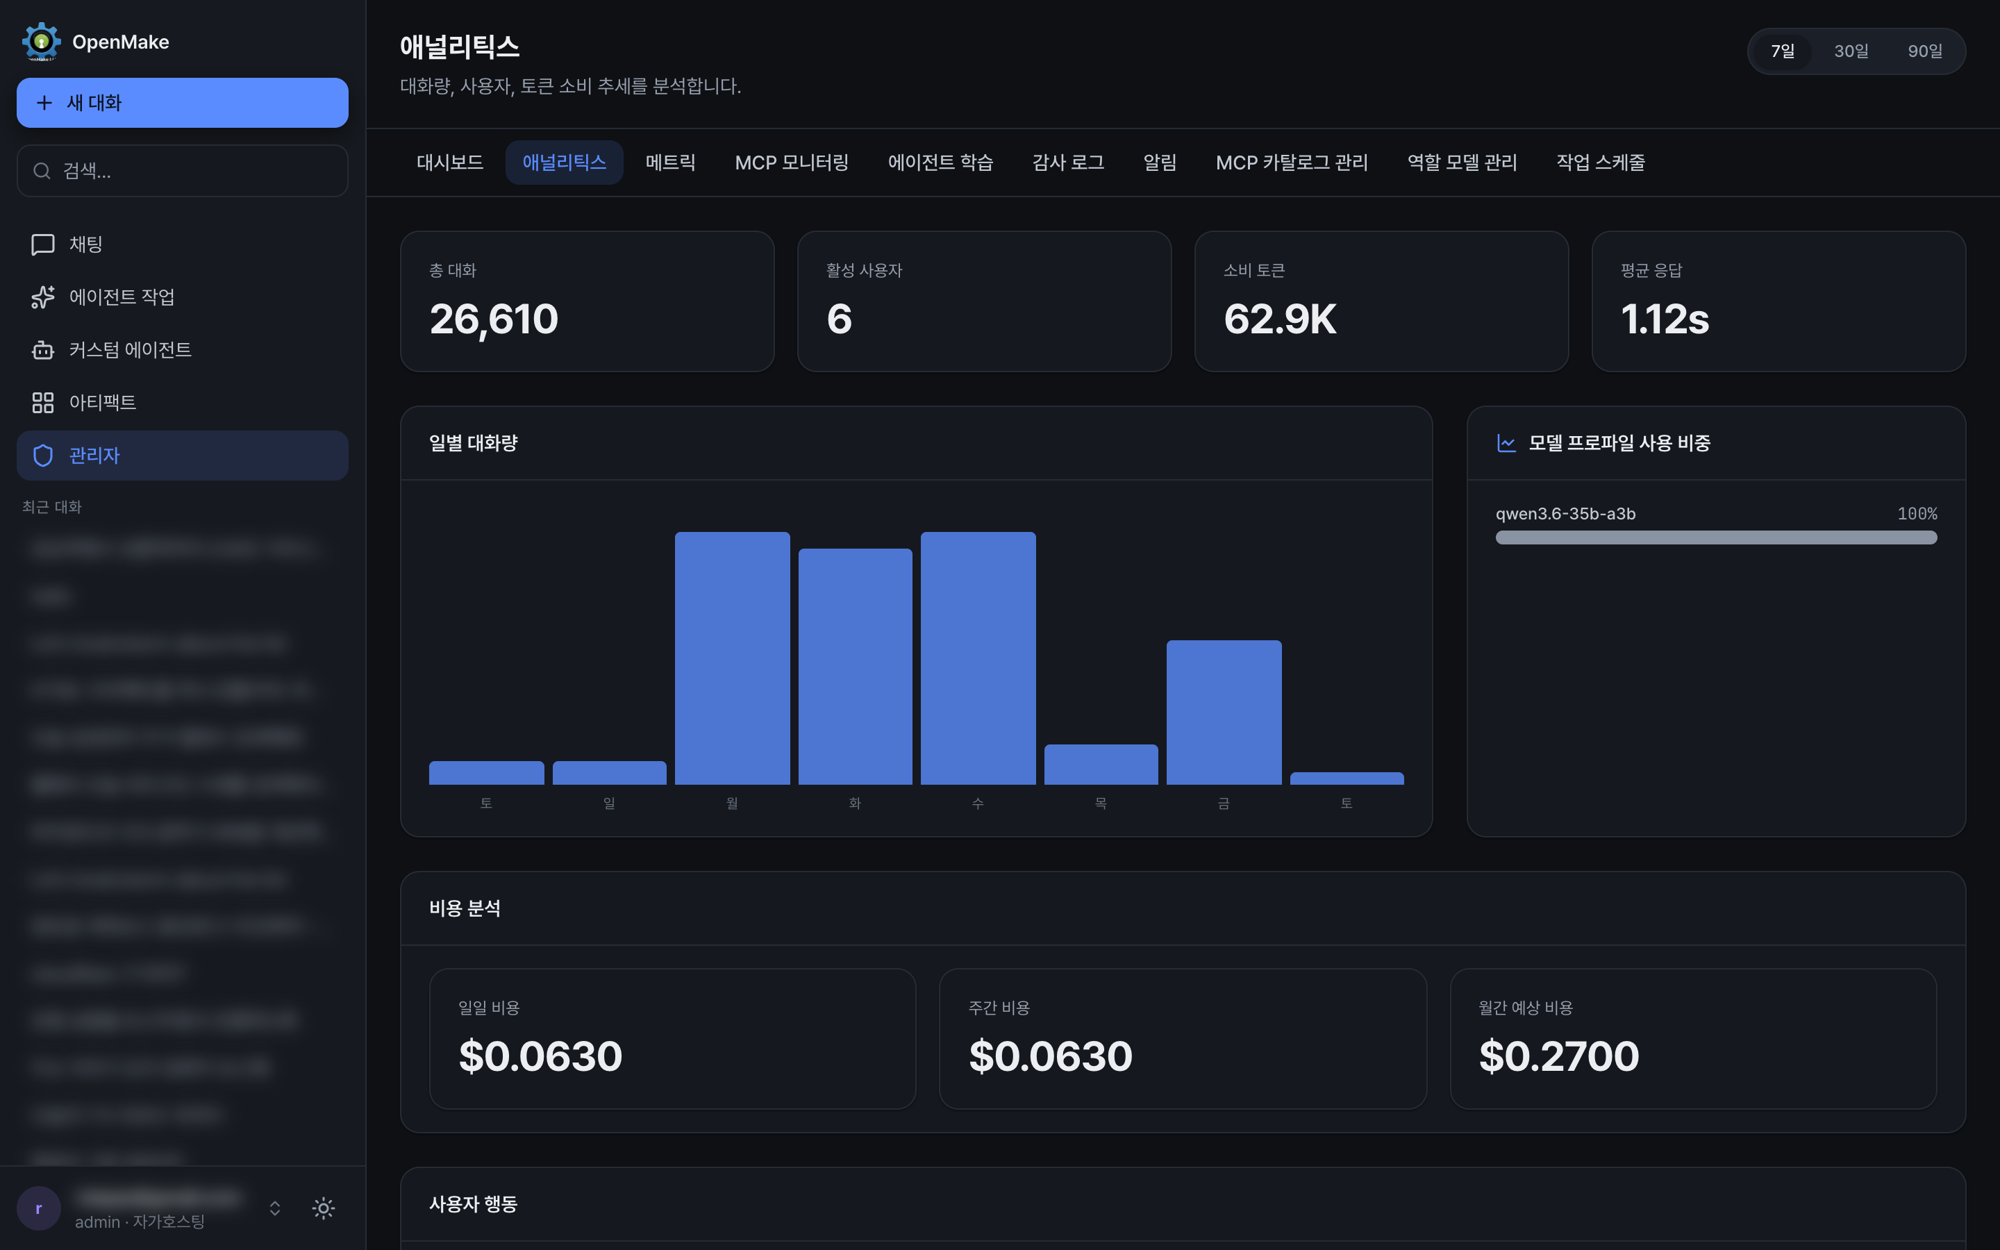Click the admin · 자가호스팅 account label
This screenshot has height=1250, width=2000.
140,1221
